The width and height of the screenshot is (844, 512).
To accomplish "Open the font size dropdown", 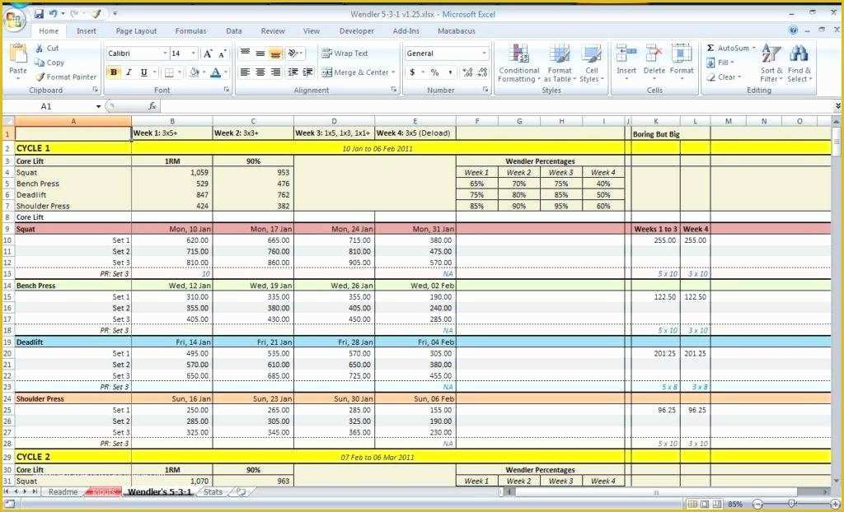I will tap(194, 54).
